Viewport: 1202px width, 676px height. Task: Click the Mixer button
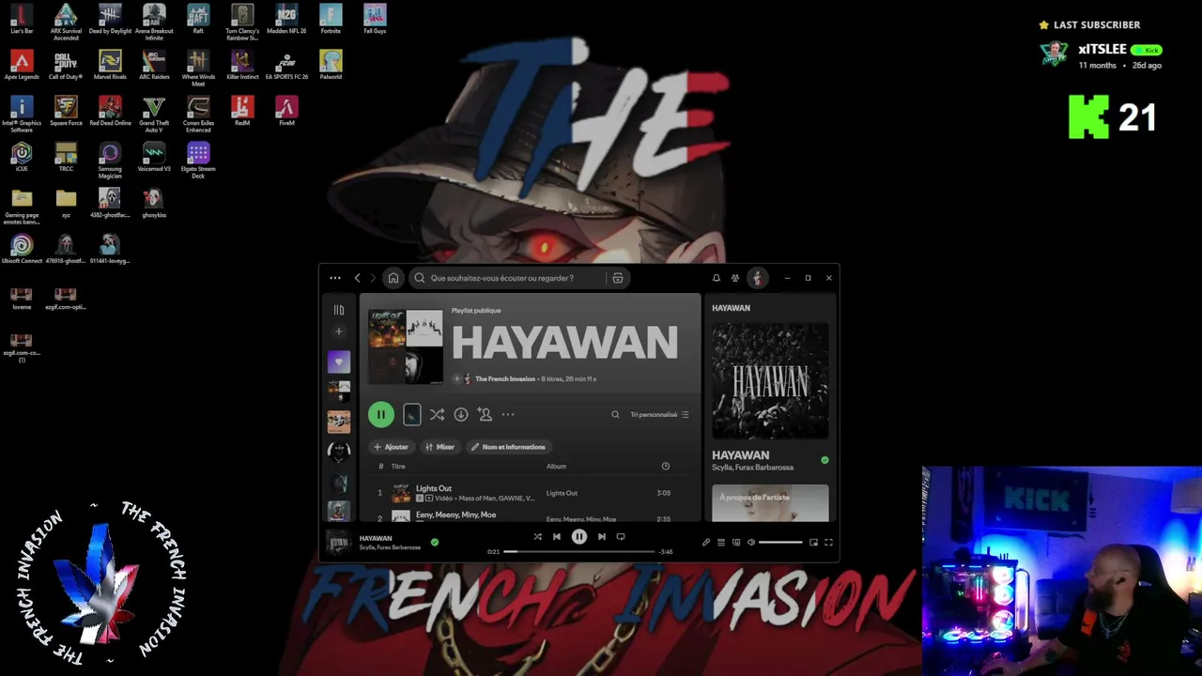coord(439,447)
